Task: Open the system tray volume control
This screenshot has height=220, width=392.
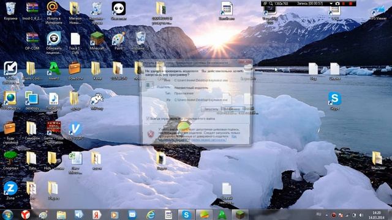Action: click(x=361, y=215)
